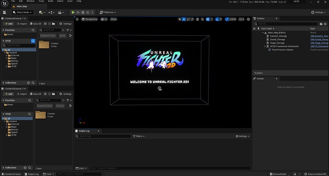Open the grid snap size value 1
Viewport: 329px width, 176px height.
pyautogui.click(x=212, y=19)
